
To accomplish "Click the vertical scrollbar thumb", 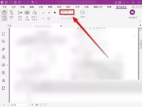I will click(141, 44).
